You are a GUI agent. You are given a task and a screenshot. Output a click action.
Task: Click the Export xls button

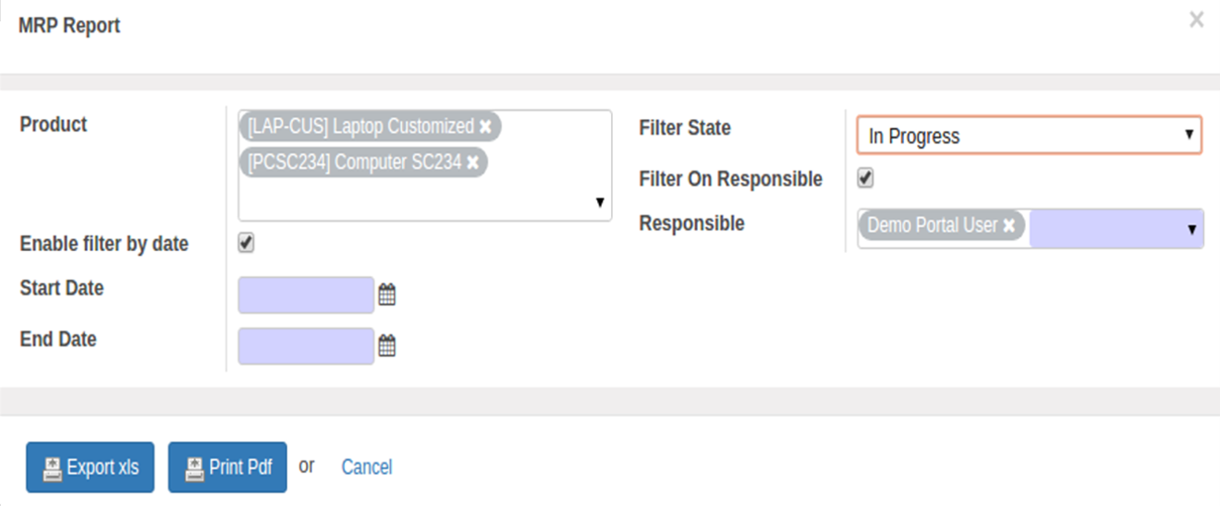(91, 467)
